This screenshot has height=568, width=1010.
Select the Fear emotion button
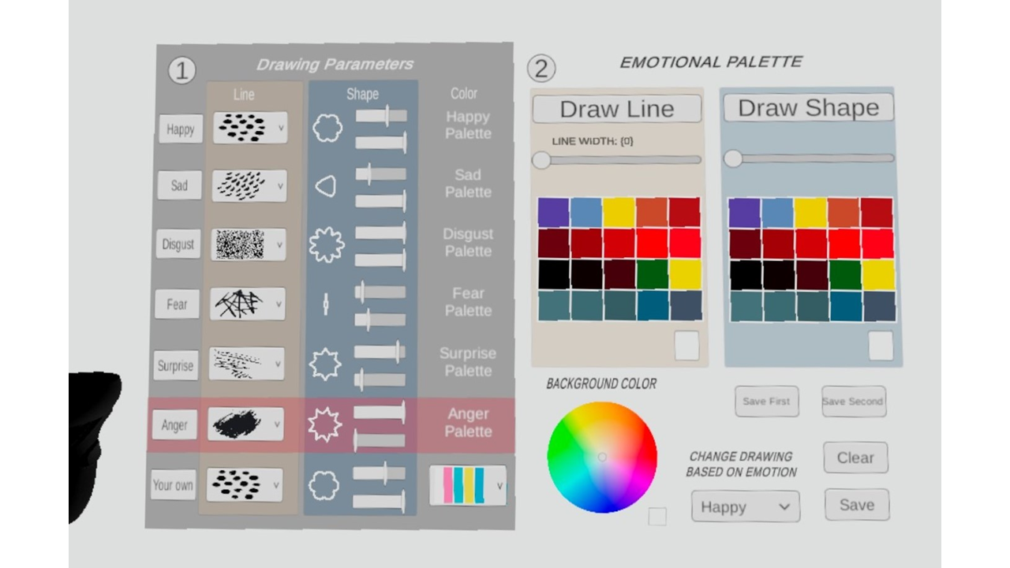177,305
